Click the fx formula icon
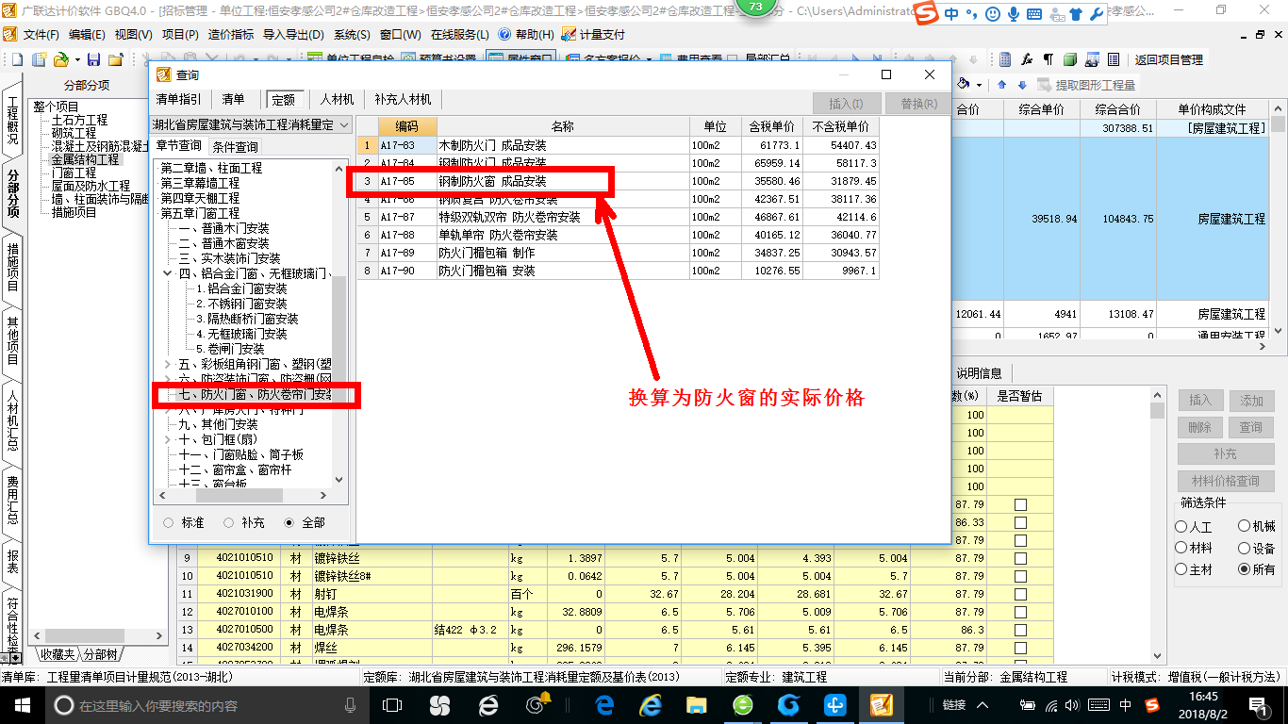The image size is (1288, 724). tap(1027, 59)
